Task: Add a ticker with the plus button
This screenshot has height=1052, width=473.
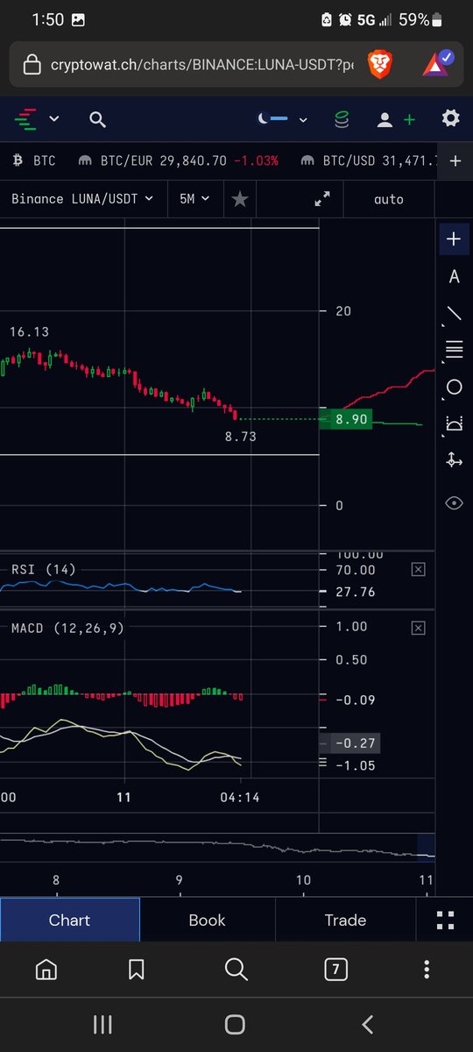Action: tap(455, 160)
